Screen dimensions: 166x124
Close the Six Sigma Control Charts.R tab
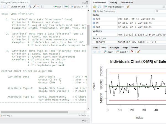click(x=27, y=2)
